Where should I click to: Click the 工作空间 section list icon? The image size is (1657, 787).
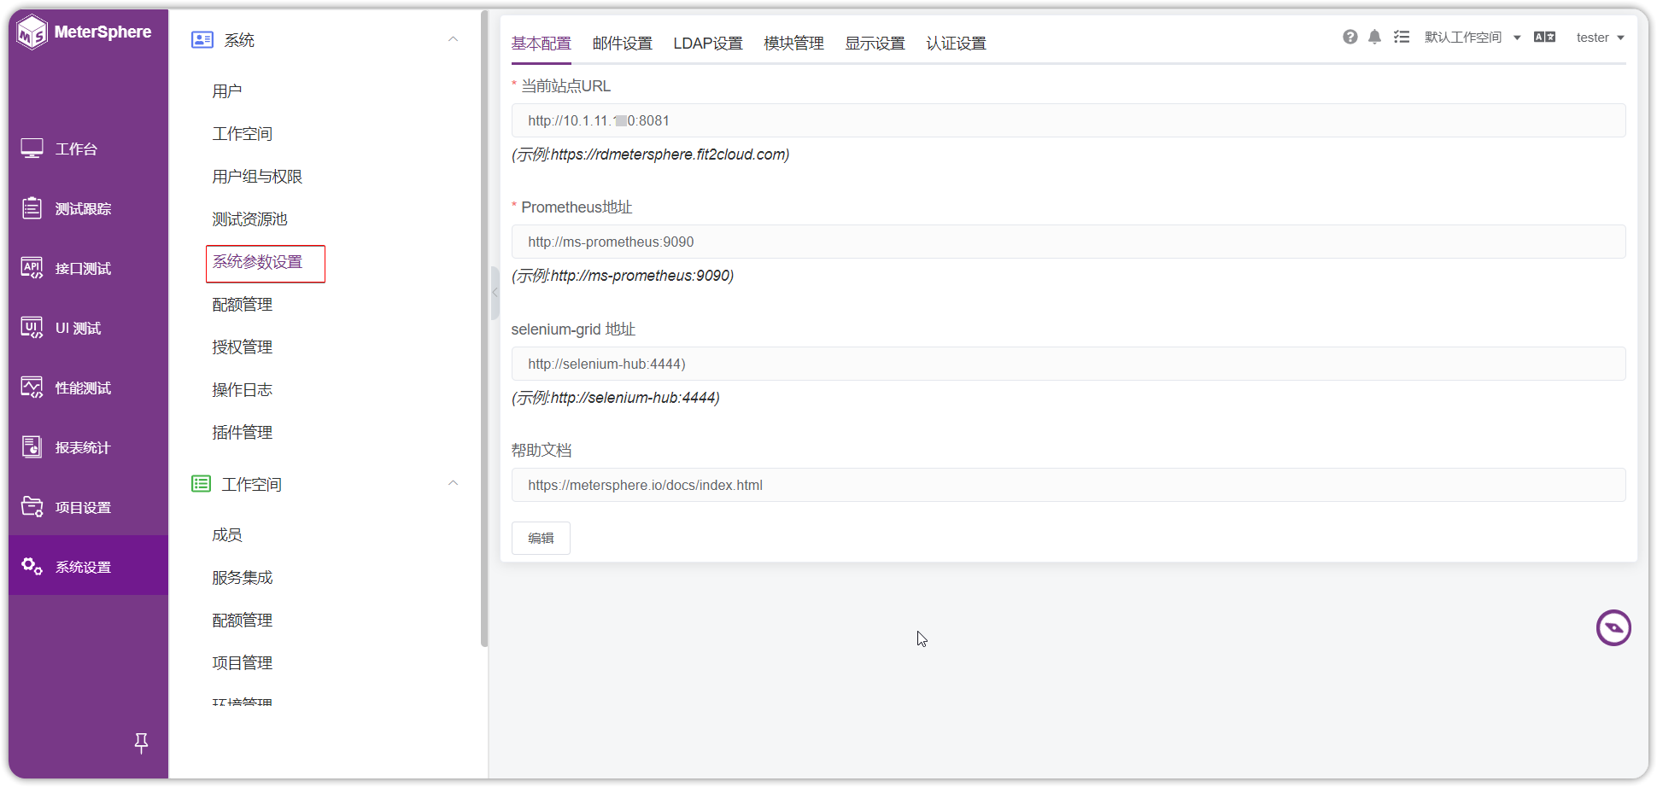pyautogui.click(x=202, y=484)
